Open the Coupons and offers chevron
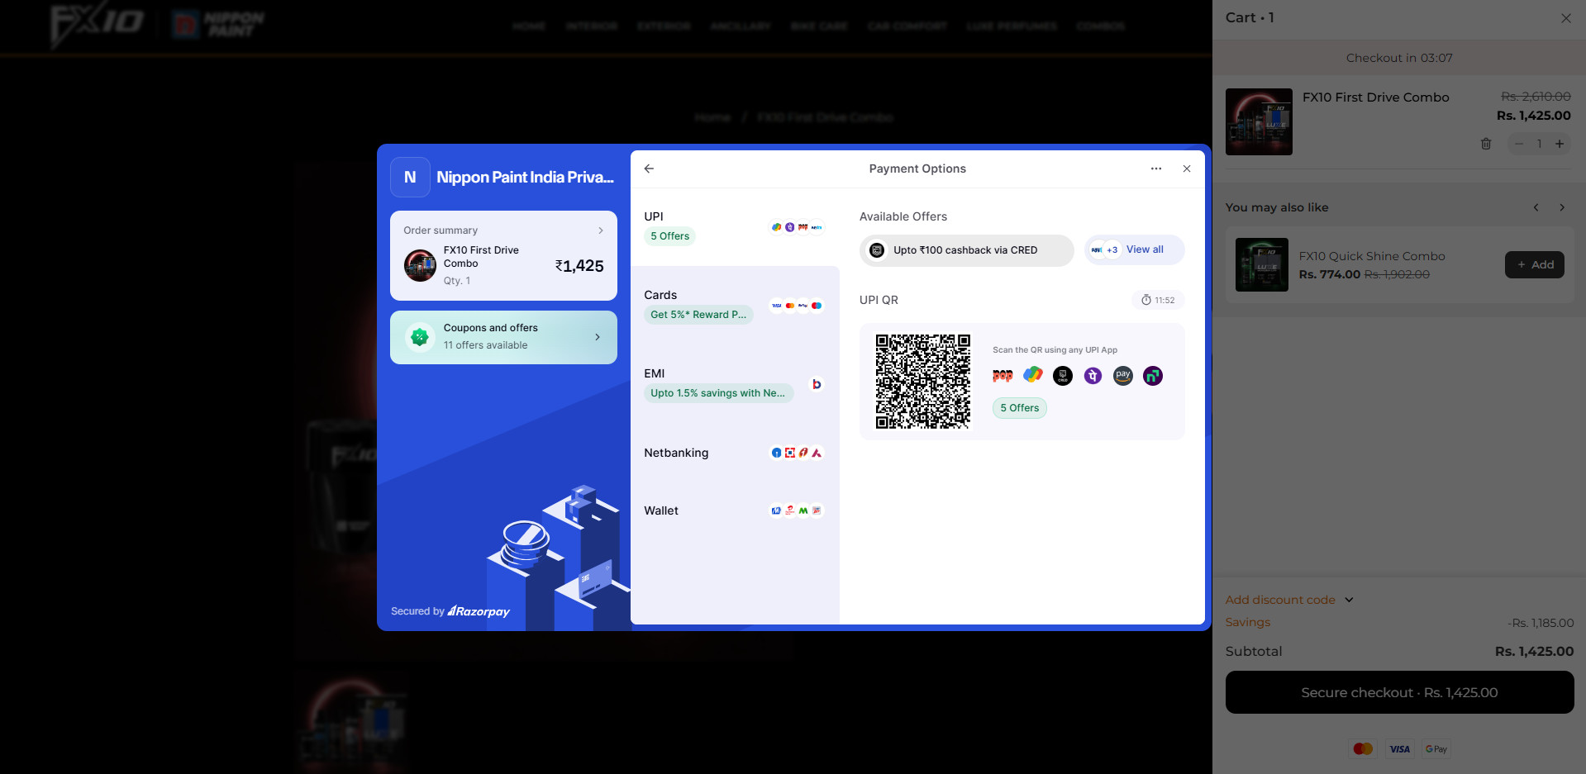Image resolution: width=1586 pixels, height=774 pixels. click(598, 337)
